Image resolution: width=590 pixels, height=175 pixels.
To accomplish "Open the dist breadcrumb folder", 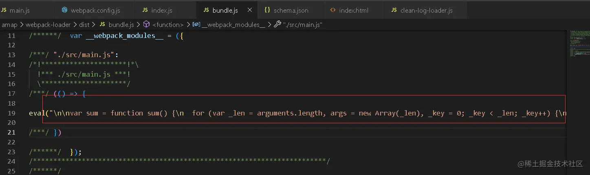I will click(x=84, y=24).
